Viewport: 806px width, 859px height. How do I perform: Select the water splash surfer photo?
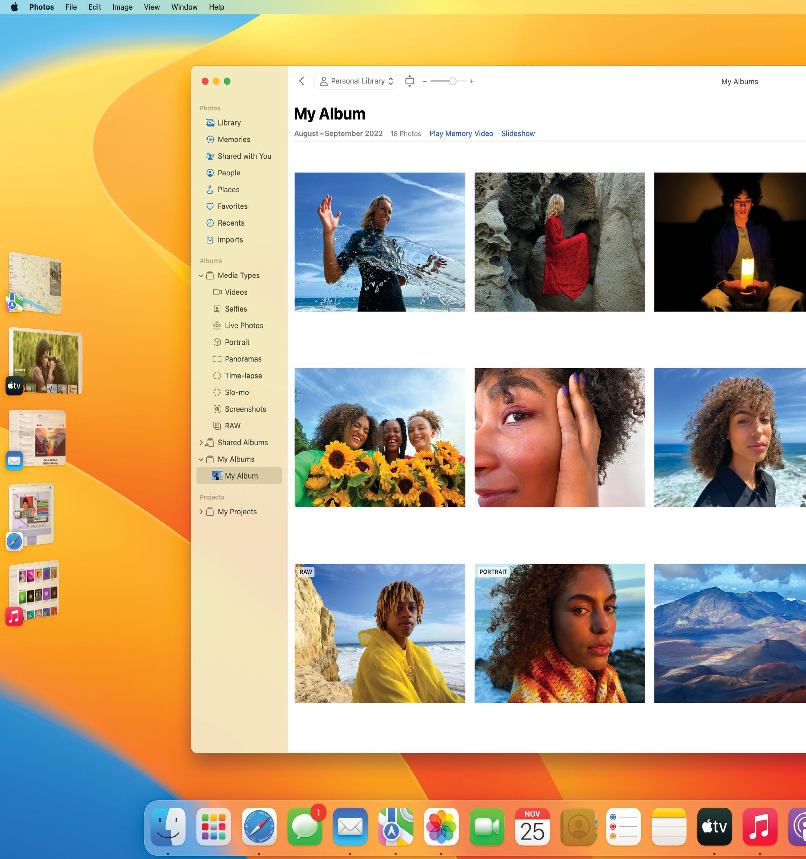tap(380, 242)
